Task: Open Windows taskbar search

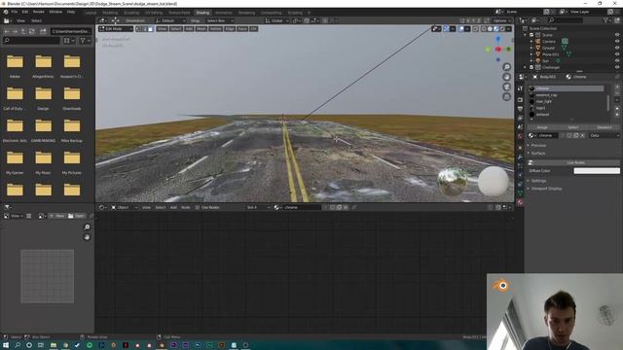Action: [x=18, y=345]
